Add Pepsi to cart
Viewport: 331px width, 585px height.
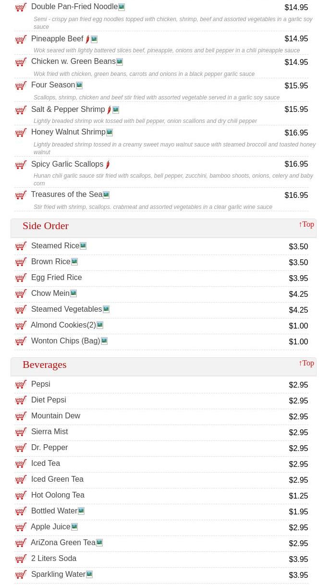[21, 385]
